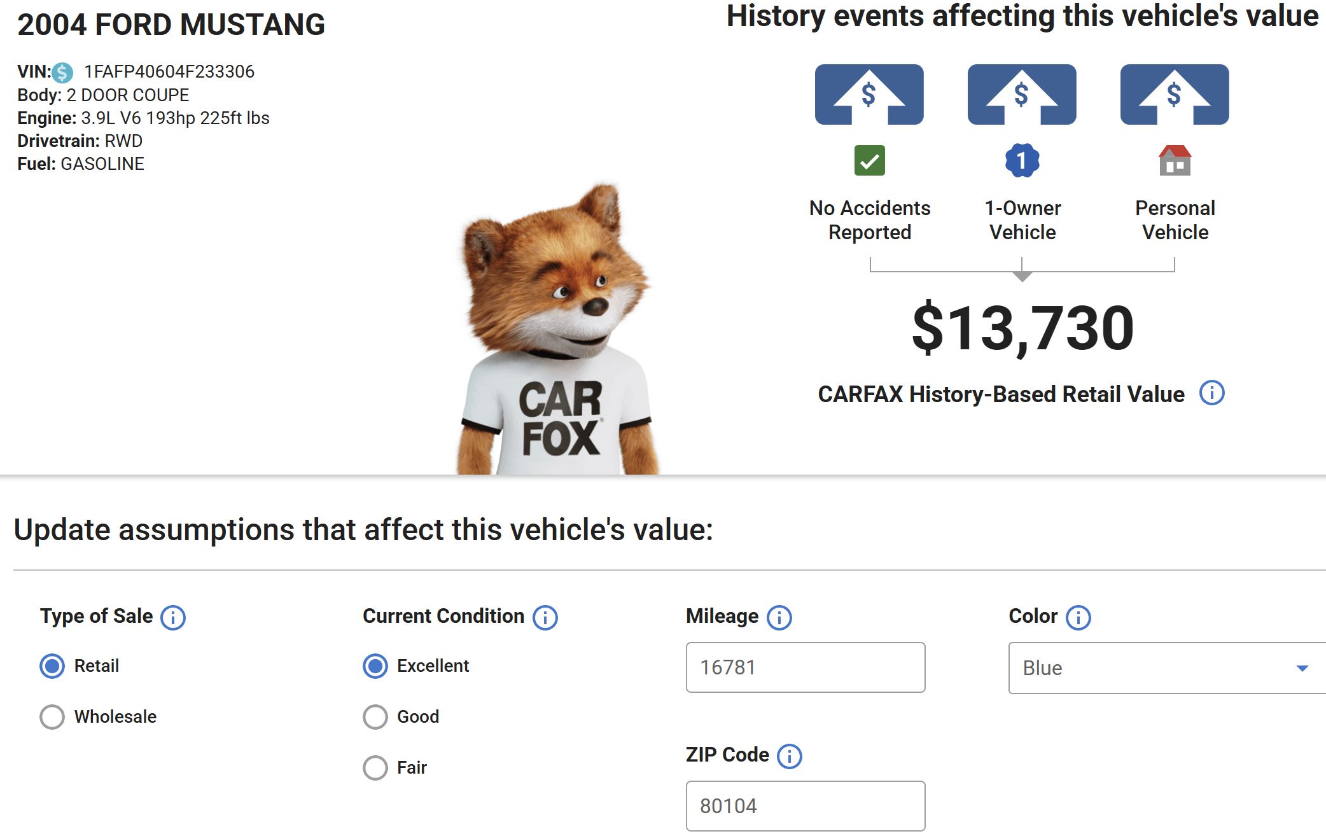This screenshot has height=836, width=1326.
Task: Click the ZIP Code input field
Action: pos(805,806)
